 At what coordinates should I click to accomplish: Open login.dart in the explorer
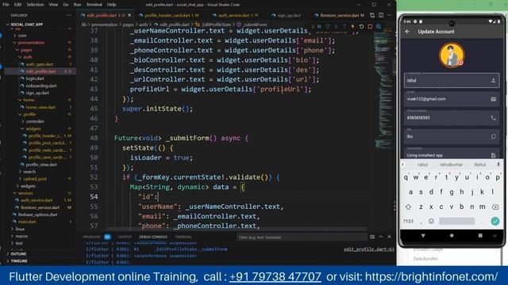click(34, 78)
